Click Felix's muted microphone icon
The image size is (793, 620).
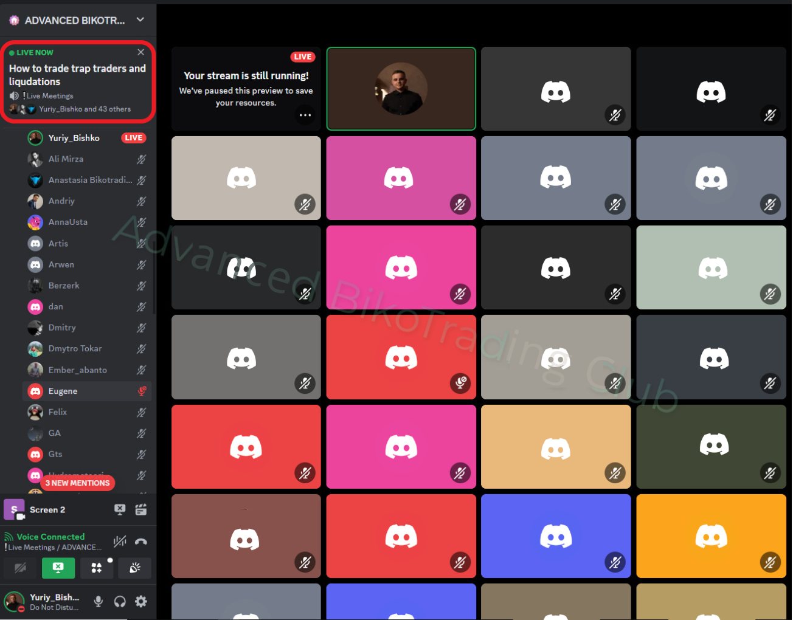pyautogui.click(x=141, y=412)
